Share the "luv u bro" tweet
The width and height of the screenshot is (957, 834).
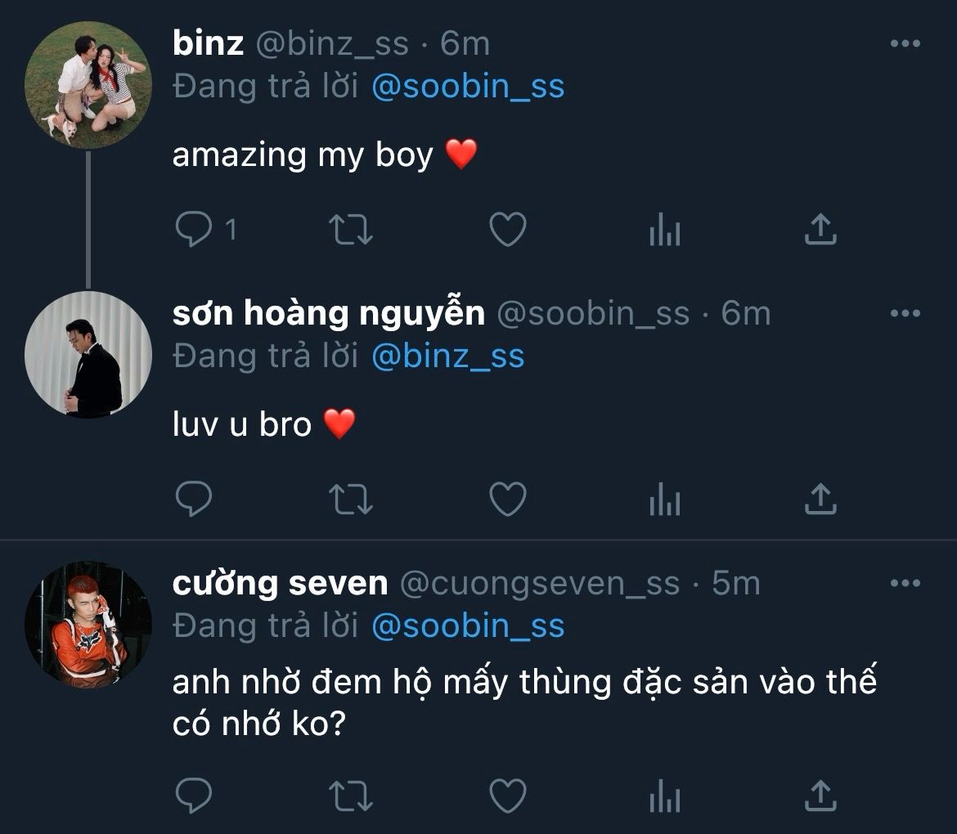coord(820,499)
